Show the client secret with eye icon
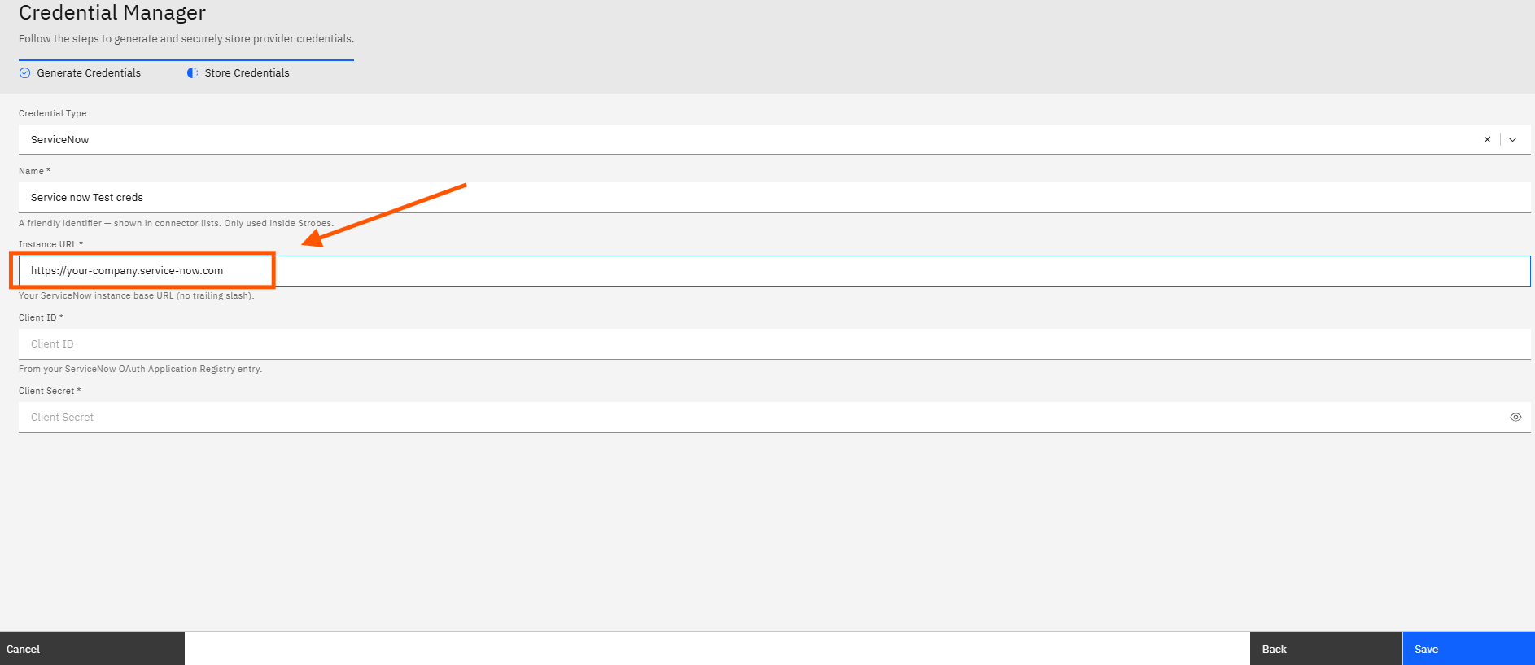This screenshot has width=1535, height=665. pyautogui.click(x=1515, y=417)
